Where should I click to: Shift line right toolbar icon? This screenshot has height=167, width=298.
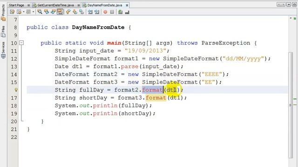[97, 12]
